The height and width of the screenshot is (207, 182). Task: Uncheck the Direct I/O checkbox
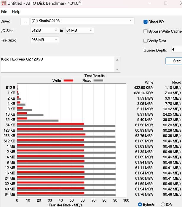click(145, 22)
